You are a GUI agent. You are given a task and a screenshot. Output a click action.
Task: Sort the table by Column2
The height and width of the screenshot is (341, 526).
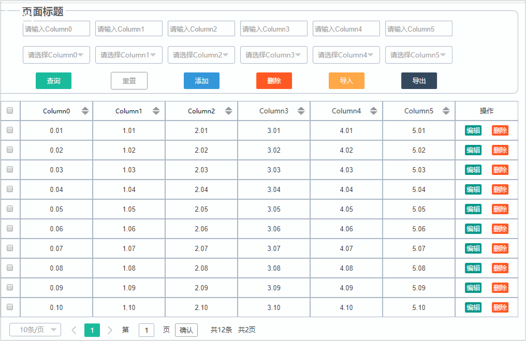pos(228,111)
